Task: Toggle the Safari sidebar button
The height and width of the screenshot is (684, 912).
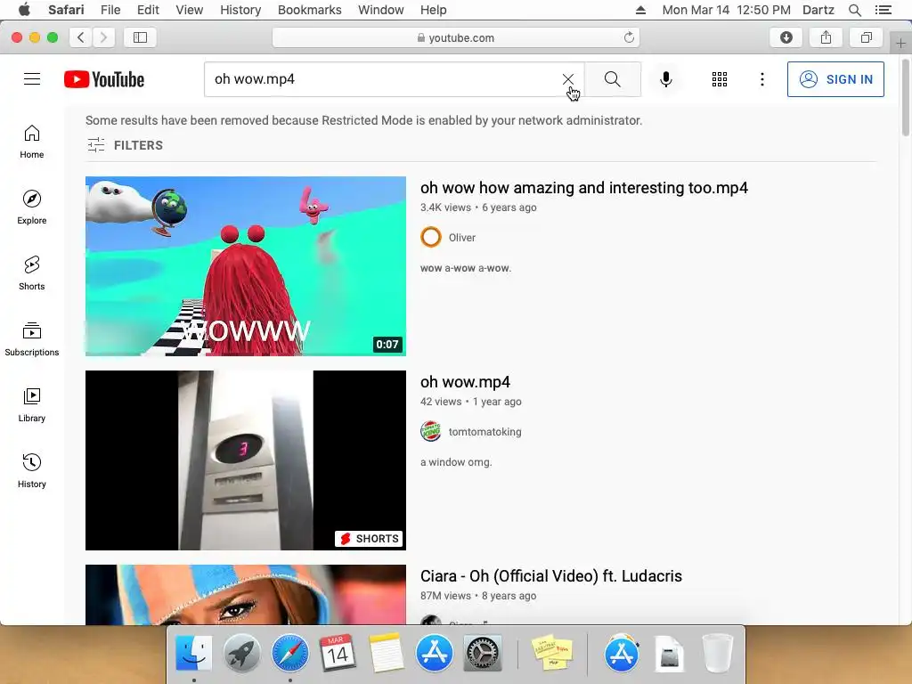Action: coord(140,37)
